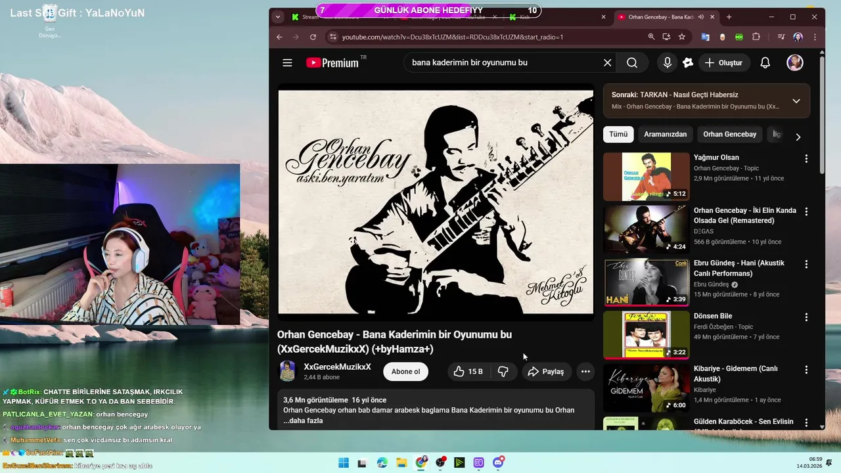This screenshot has width=841, height=473.
Task: Open a new Chrome tab
Action: tap(729, 17)
